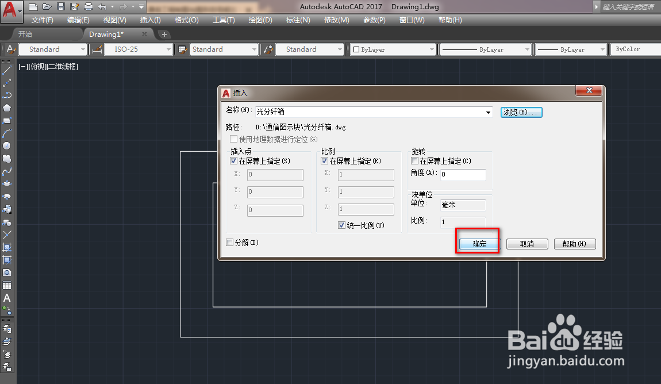Open the 格式(O) menu
661x384 pixels.
click(x=187, y=20)
